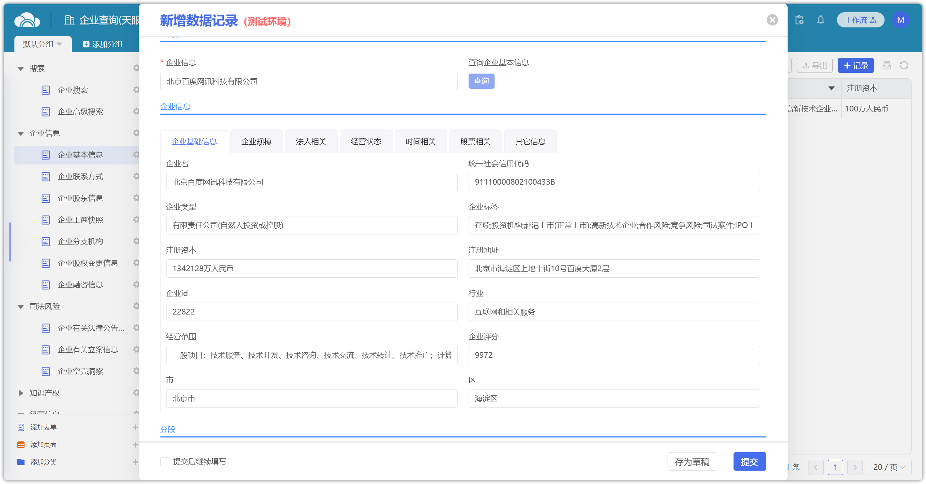
Task: Open gear settings for 企业融资信息
Action: tap(136, 284)
